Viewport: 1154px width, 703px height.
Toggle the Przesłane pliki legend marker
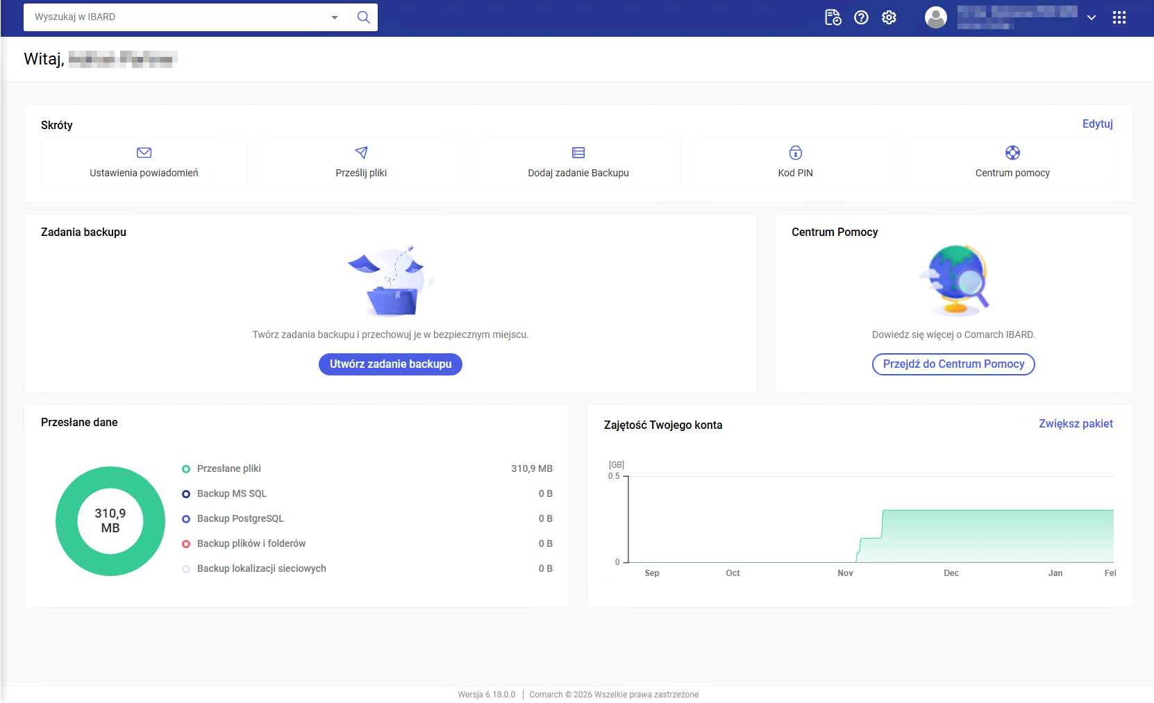coord(186,469)
